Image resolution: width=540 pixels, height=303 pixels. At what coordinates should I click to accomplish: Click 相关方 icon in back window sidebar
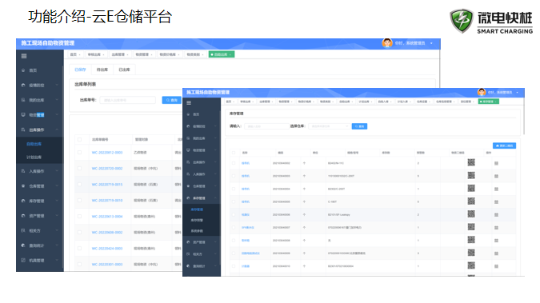tap(23, 231)
